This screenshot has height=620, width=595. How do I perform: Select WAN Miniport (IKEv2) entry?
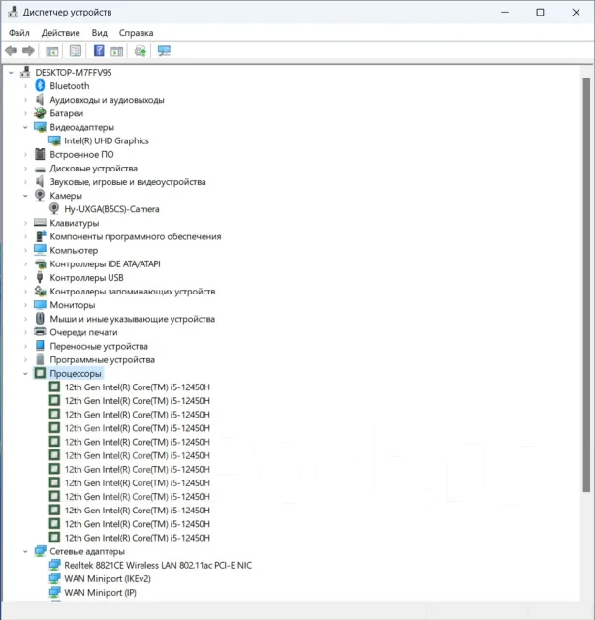[x=108, y=579]
